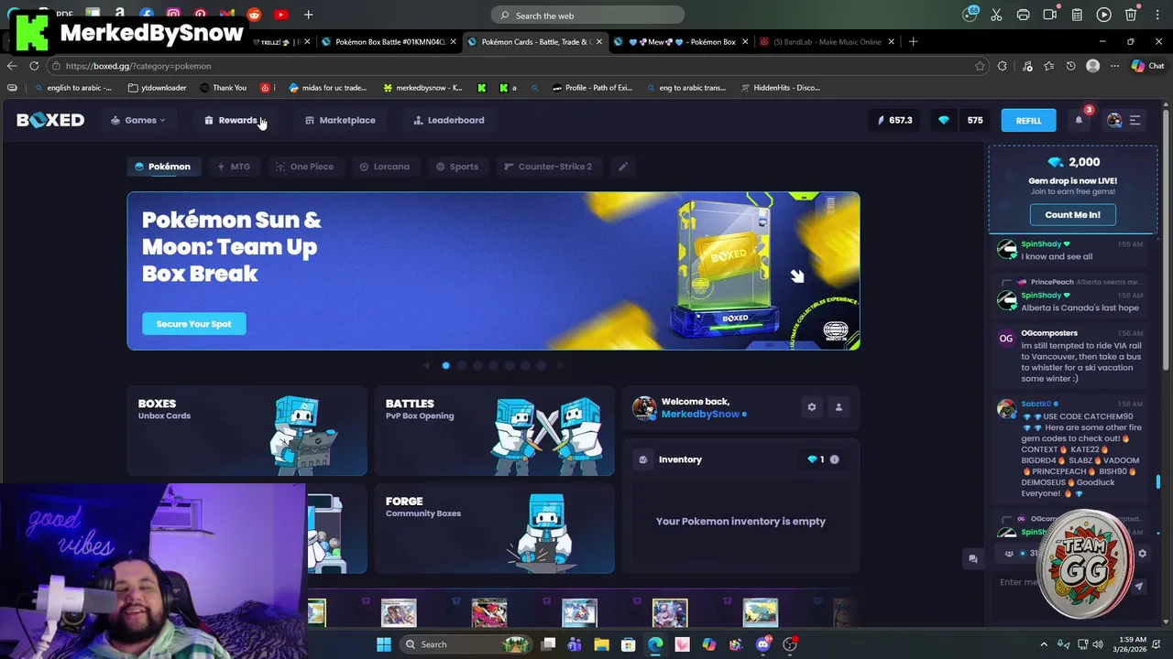Image resolution: width=1173 pixels, height=659 pixels.
Task: Open the BOXES Unbox Cards tile
Action: [x=247, y=431]
